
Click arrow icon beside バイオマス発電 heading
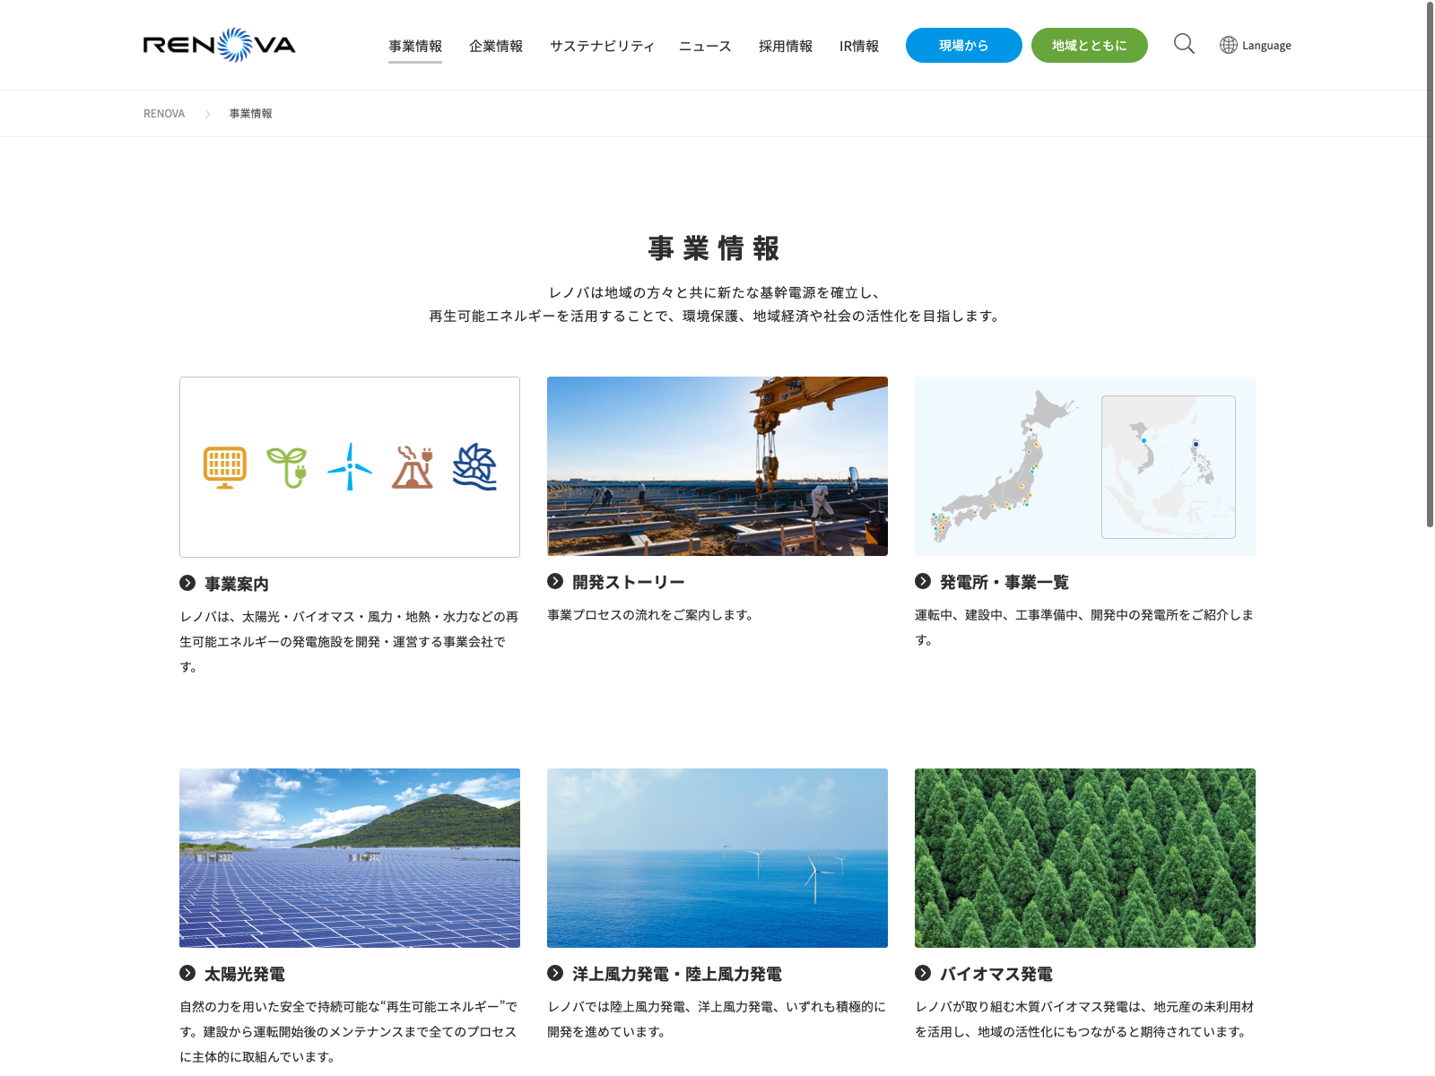pos(923,973)
